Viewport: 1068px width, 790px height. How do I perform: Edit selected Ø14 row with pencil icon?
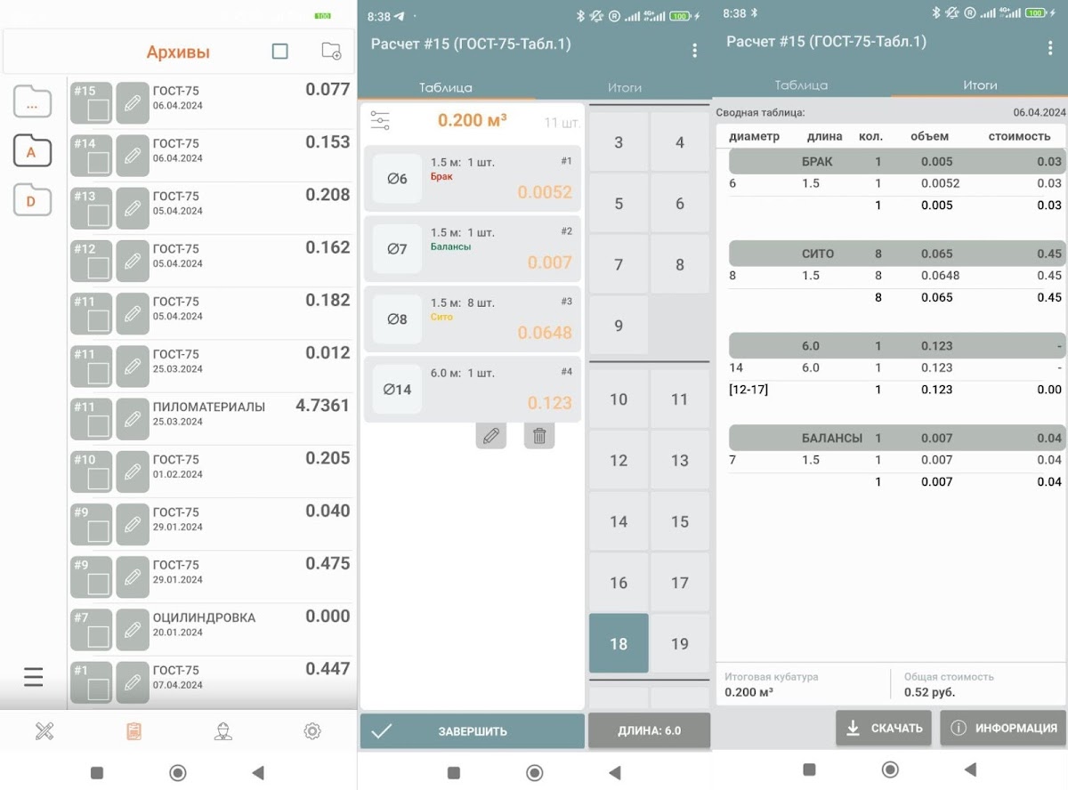[x=490, y=435]
